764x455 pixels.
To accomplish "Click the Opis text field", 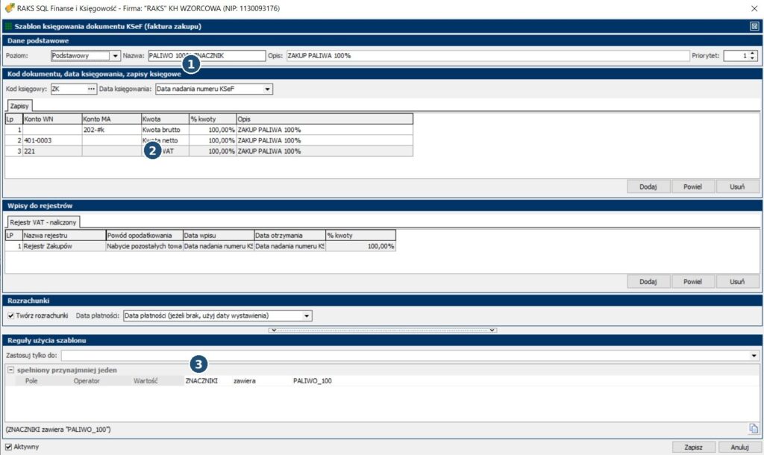I will point(485,55).
